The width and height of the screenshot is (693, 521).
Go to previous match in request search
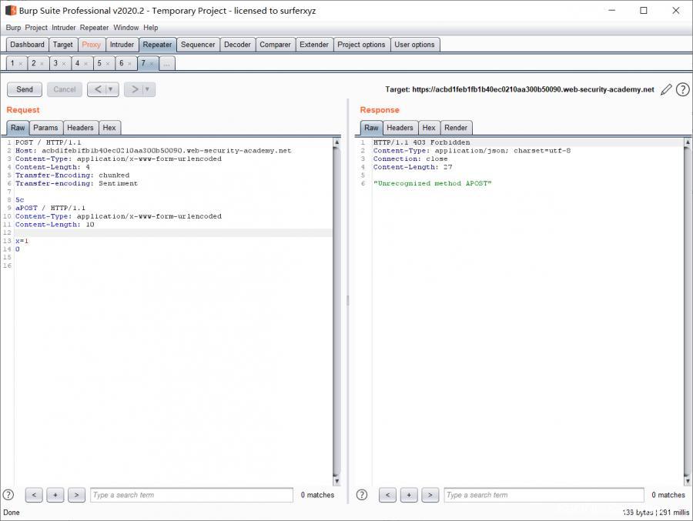click(34, 495)
